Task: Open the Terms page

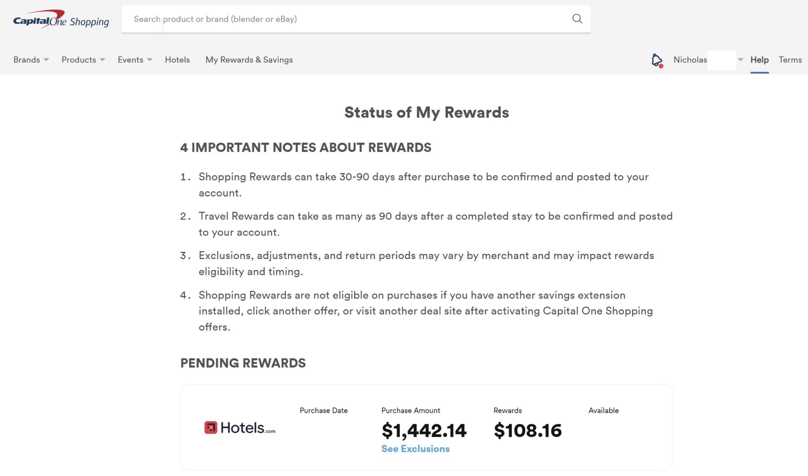Action: pos(790,60)
